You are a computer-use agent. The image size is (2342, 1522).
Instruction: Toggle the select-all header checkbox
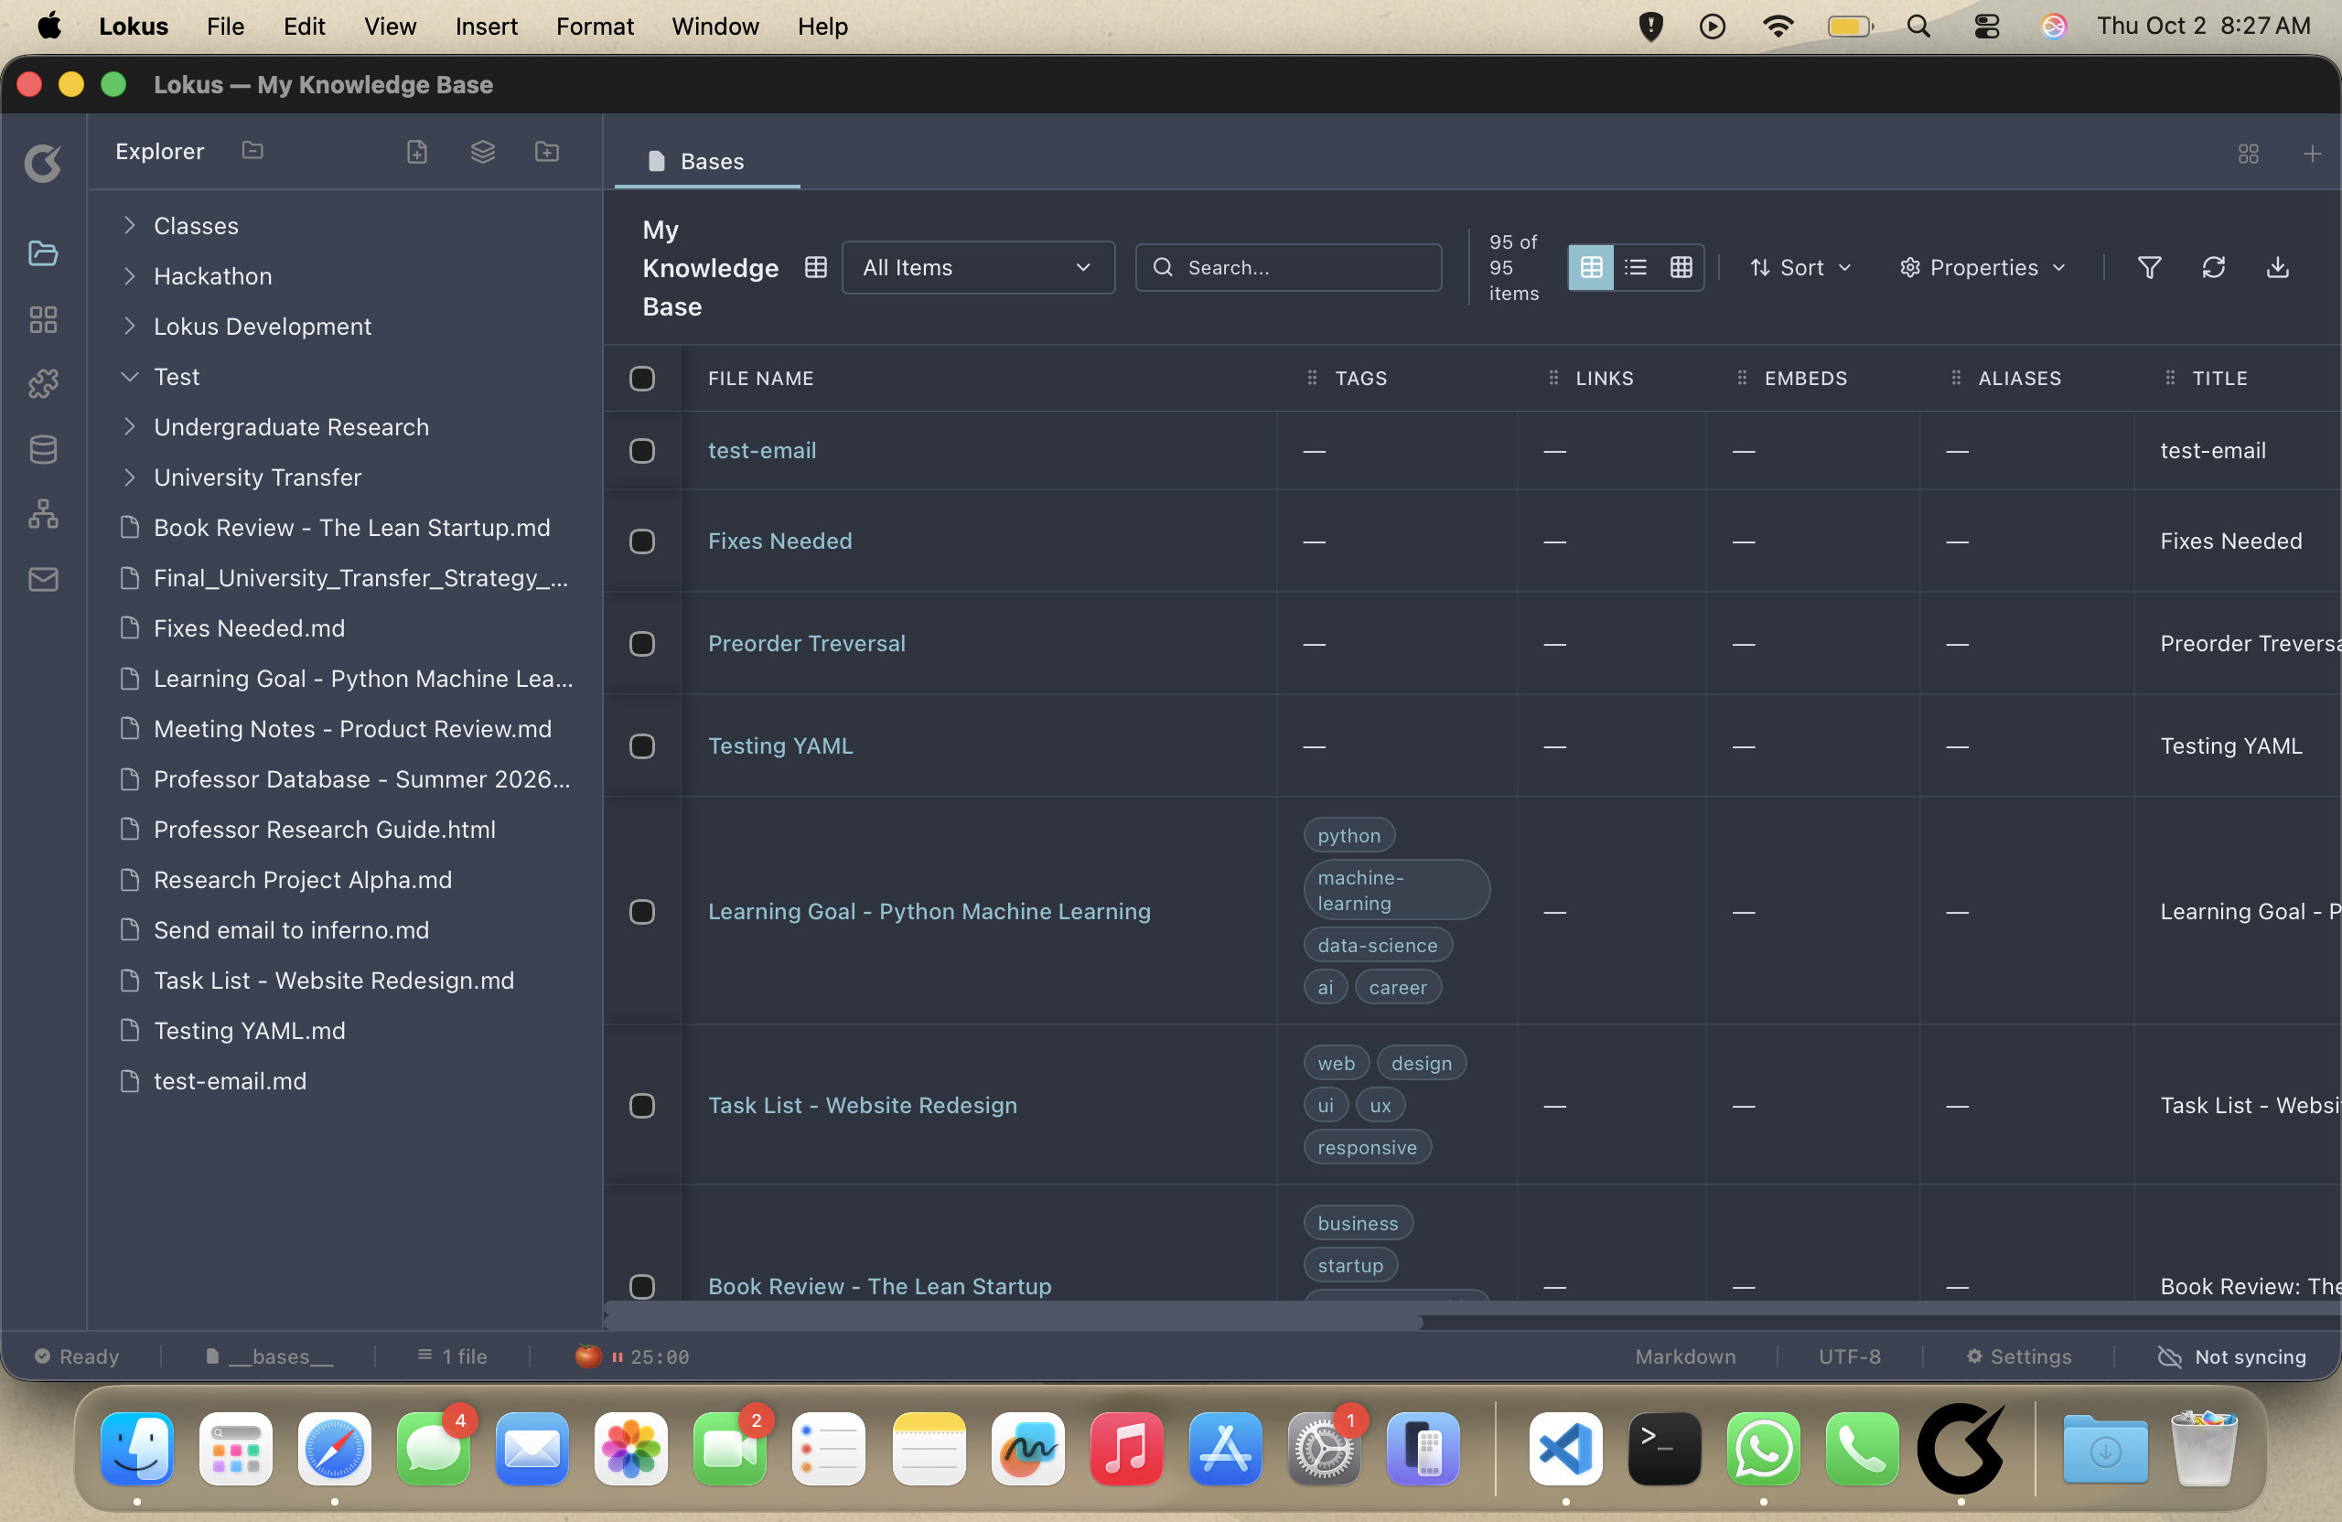[641, 379]
